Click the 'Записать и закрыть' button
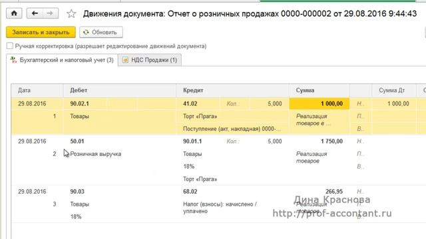The height and width of the screenshot is (239, 426). click(41, 33)
